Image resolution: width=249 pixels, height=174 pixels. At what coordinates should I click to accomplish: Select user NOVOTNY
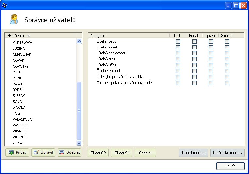point(21,66)
